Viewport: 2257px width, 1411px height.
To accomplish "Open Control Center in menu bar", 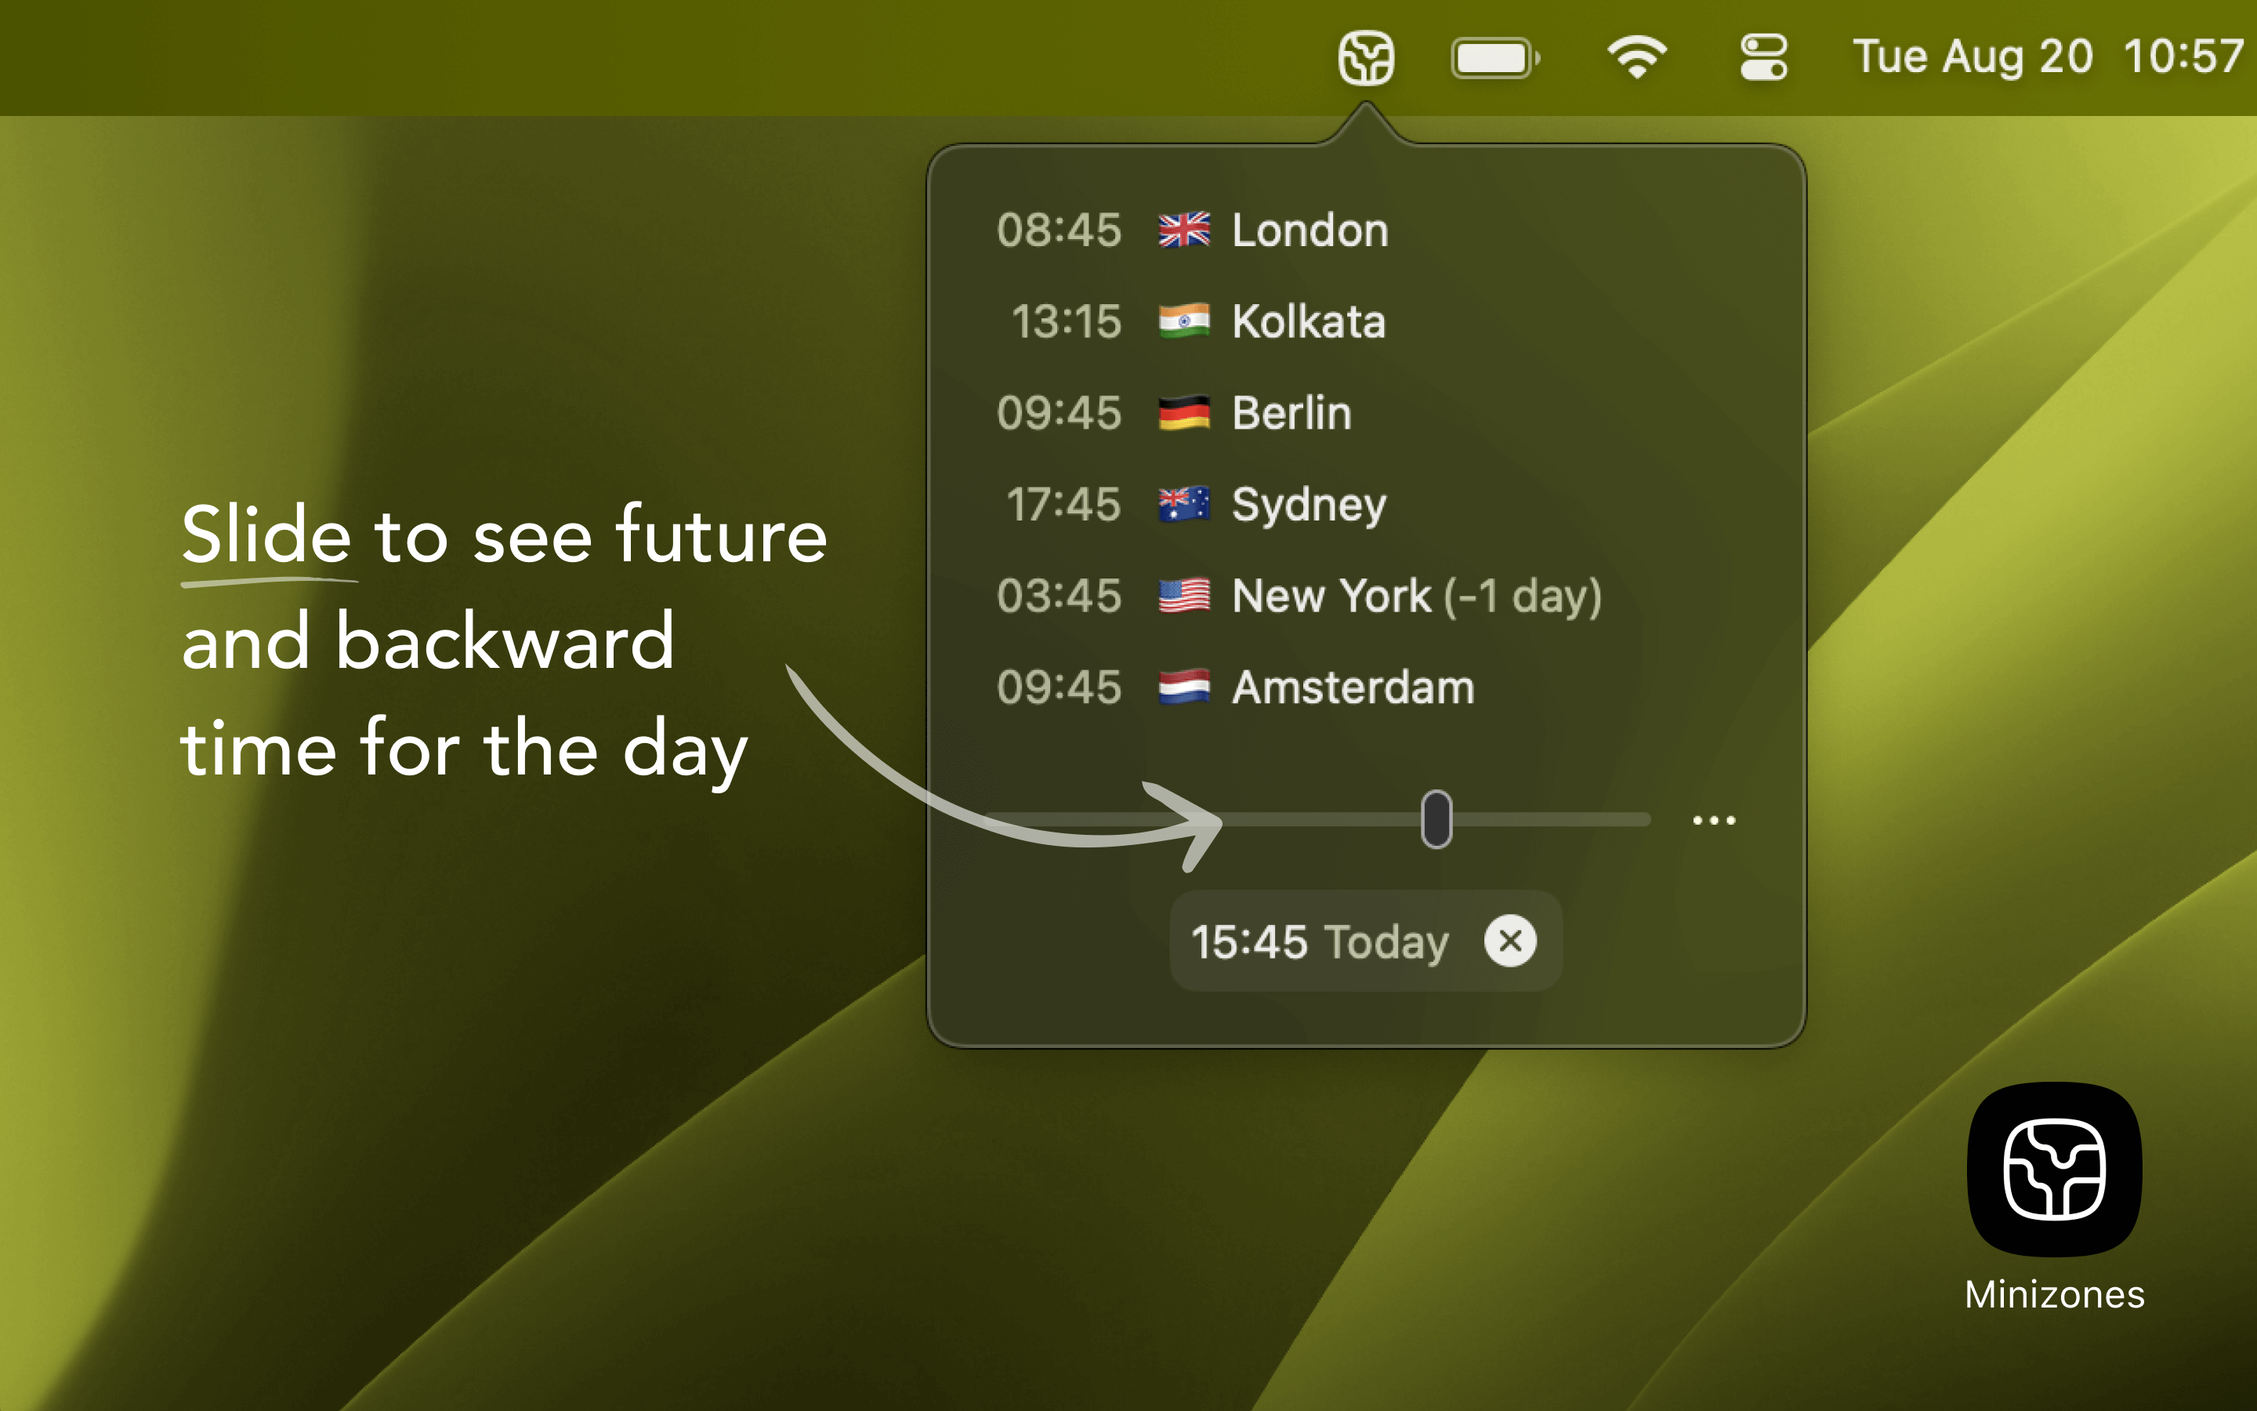I will (x=1762, y=58).
